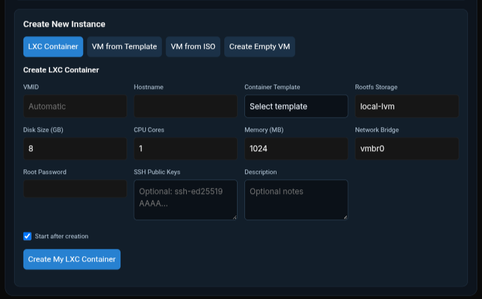Click the Network Bridge label
The height and width of the screenshot is (299, 482).
click(377, 130)
